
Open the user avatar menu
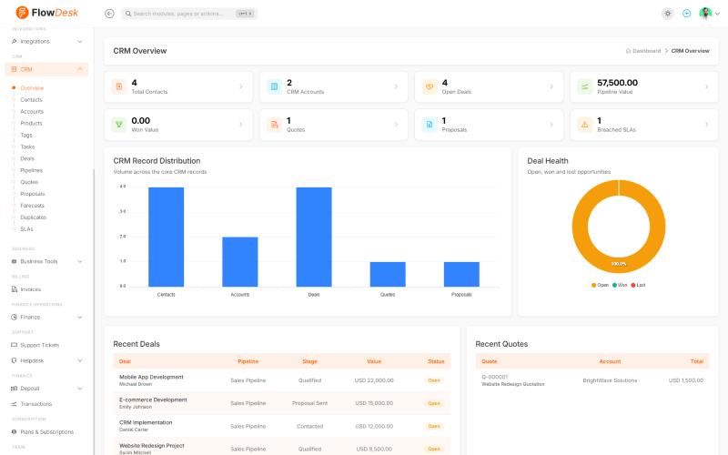coord(709,14)
